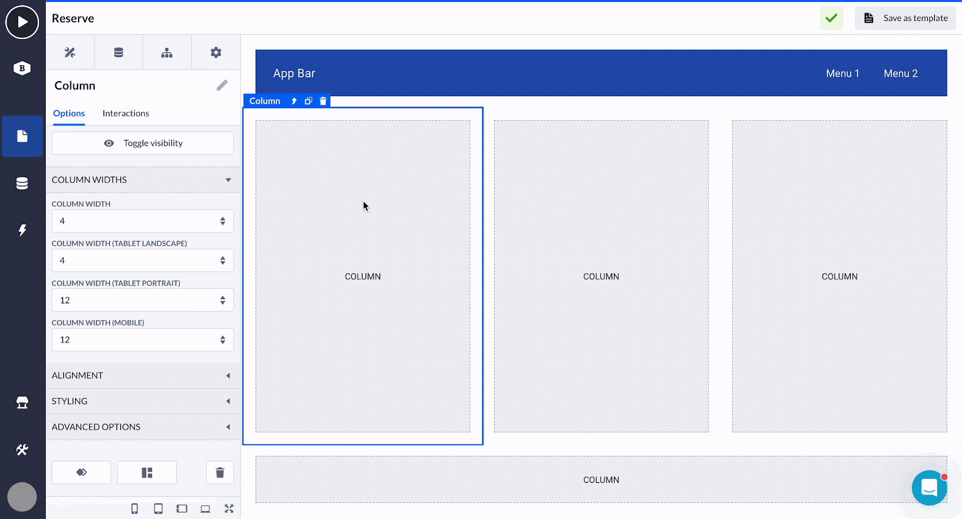Switch to the component design tools tab
The width and height of the screenshot is (962, 519).
pos(70,52)
